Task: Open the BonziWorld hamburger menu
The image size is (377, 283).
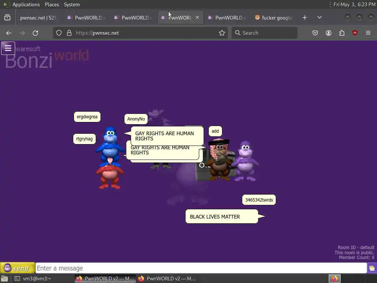Action: click(x=8, y=48)
